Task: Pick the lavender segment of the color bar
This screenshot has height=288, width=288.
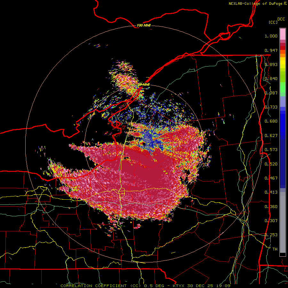Action: [x=283, y=101]
